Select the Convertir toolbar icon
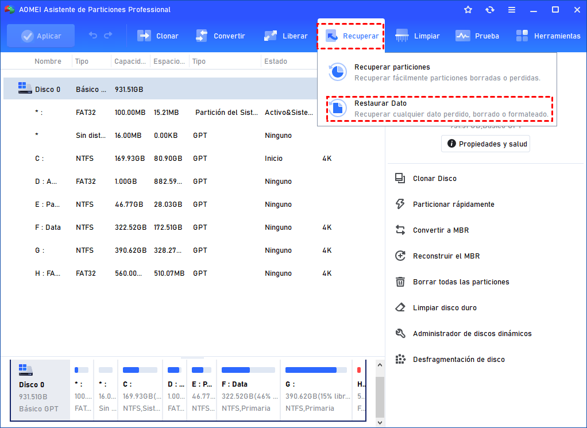Viewport: 587px width, 428px height. pyautogui.click(x=221, y=36)
